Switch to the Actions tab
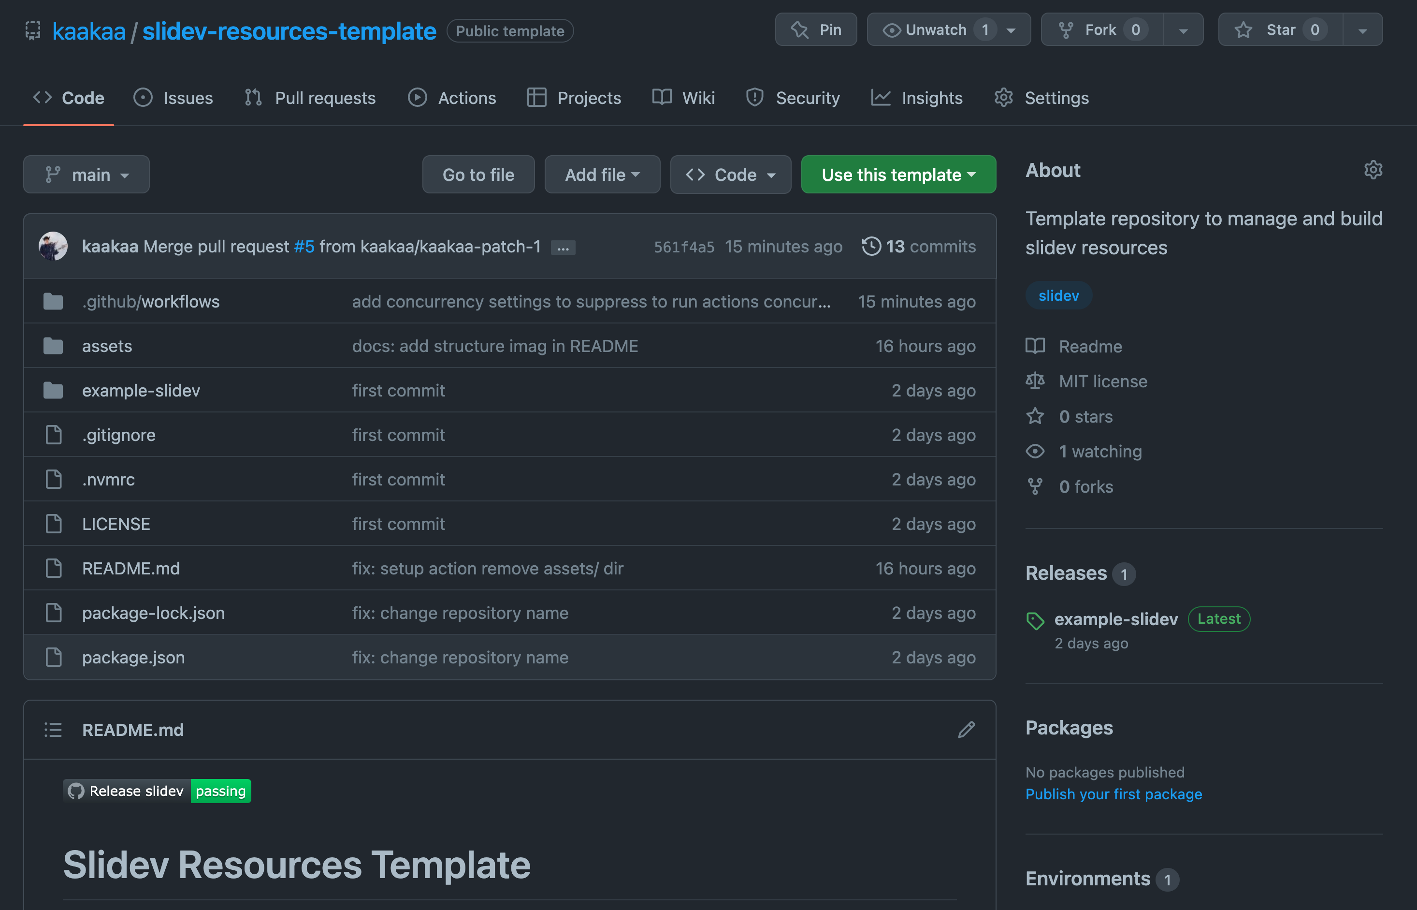 [452, 98]
